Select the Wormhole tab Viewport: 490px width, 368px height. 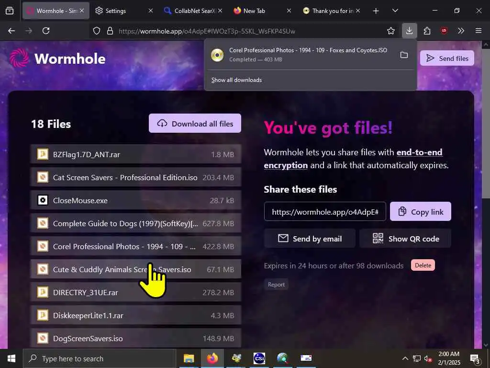pyautogui.click(x=56, y=11)
